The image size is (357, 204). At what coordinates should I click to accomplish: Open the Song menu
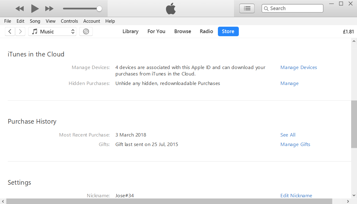click(x=35, y=21)
